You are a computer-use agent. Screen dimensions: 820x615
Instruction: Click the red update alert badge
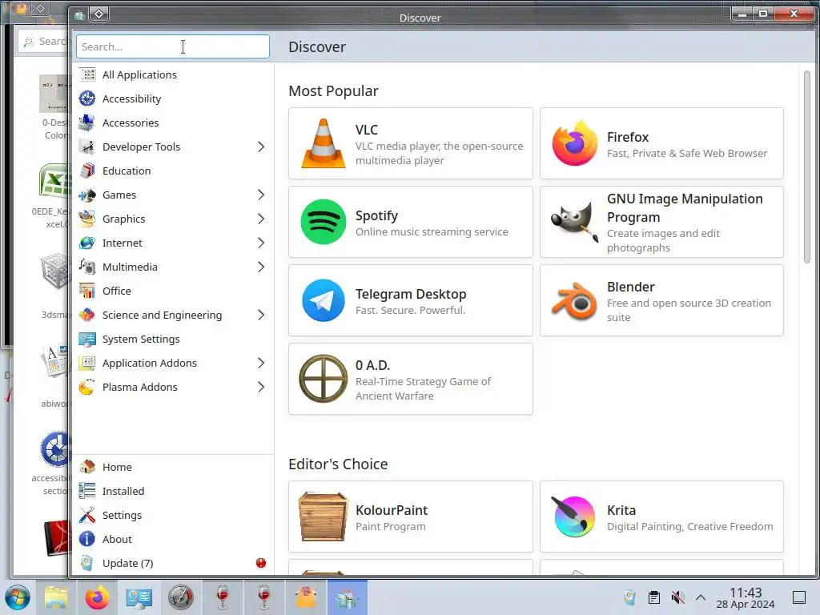[x=261, y=563]
